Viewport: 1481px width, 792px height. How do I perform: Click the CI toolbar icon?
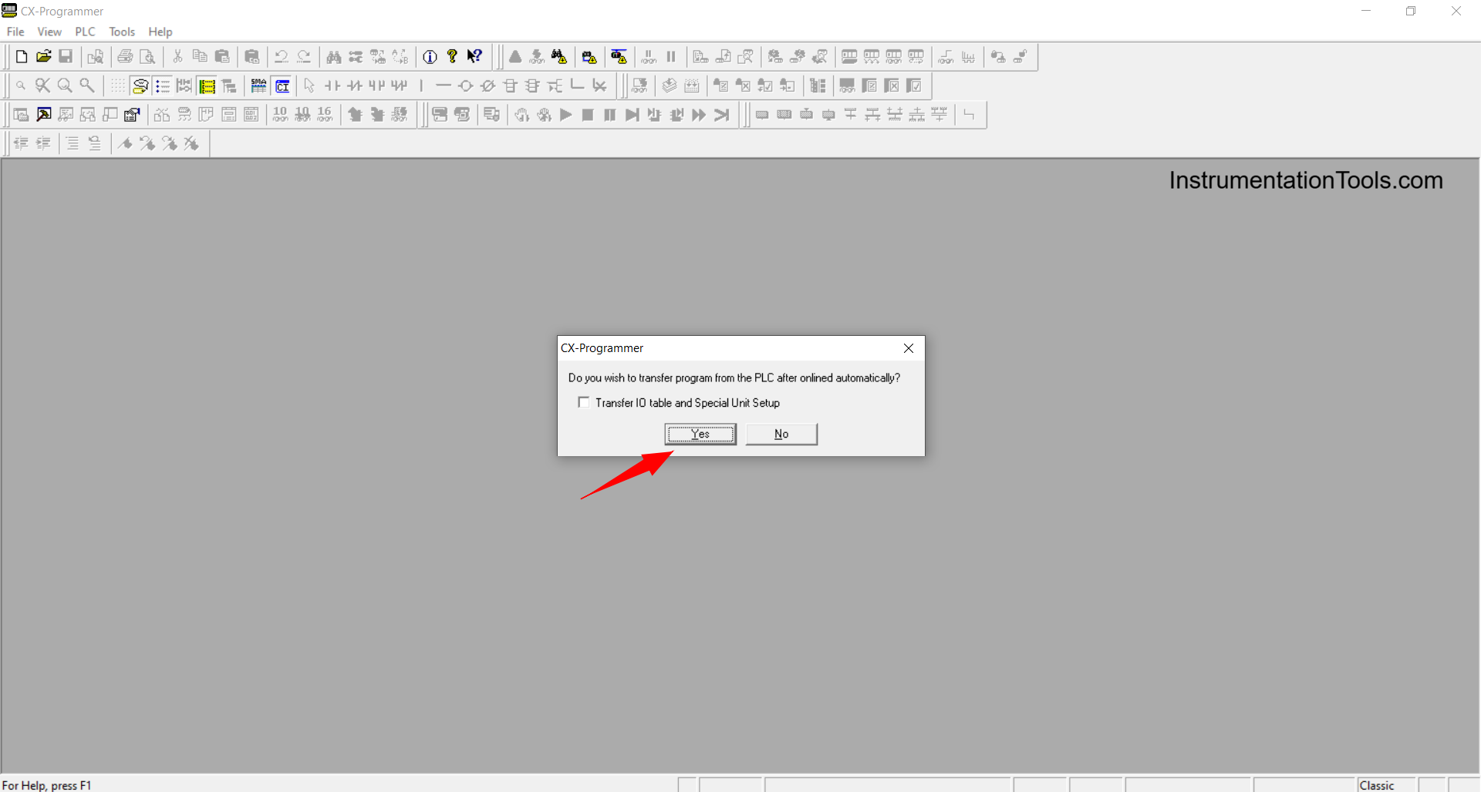click(282, 86)
